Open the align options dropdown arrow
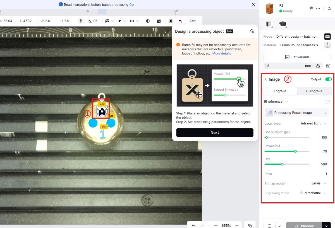This screenshot has height=228, width=335. (x=125, y=21)
